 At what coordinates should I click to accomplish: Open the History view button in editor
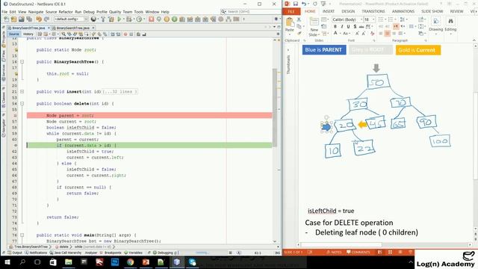28,34
